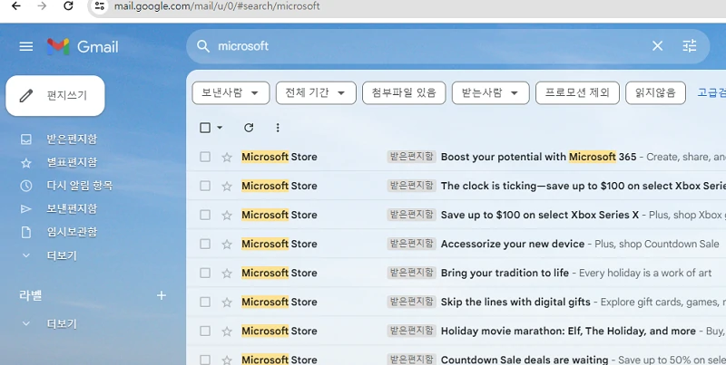726x365 pixels.
Task: Click the search magnifier icon
Action: click(x=202, y=46)
